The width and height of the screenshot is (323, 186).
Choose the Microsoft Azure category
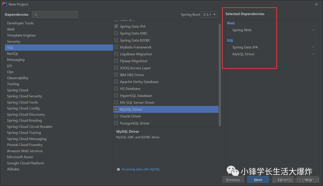(59, 157)
